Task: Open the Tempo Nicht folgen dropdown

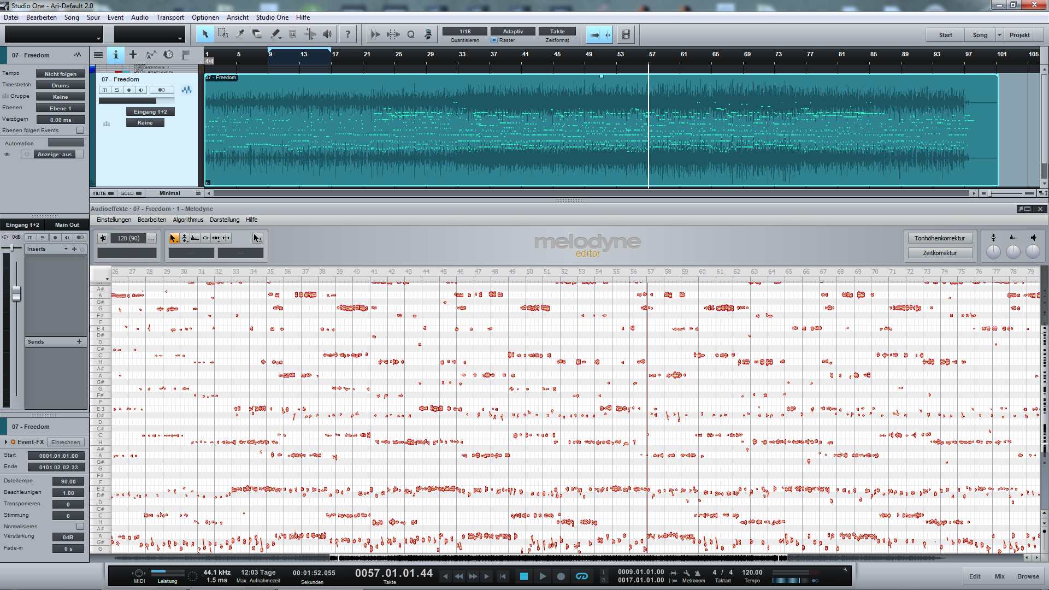Action: (61, 74)
